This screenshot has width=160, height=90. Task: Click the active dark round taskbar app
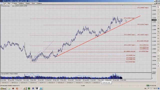(x=37, y=88)
